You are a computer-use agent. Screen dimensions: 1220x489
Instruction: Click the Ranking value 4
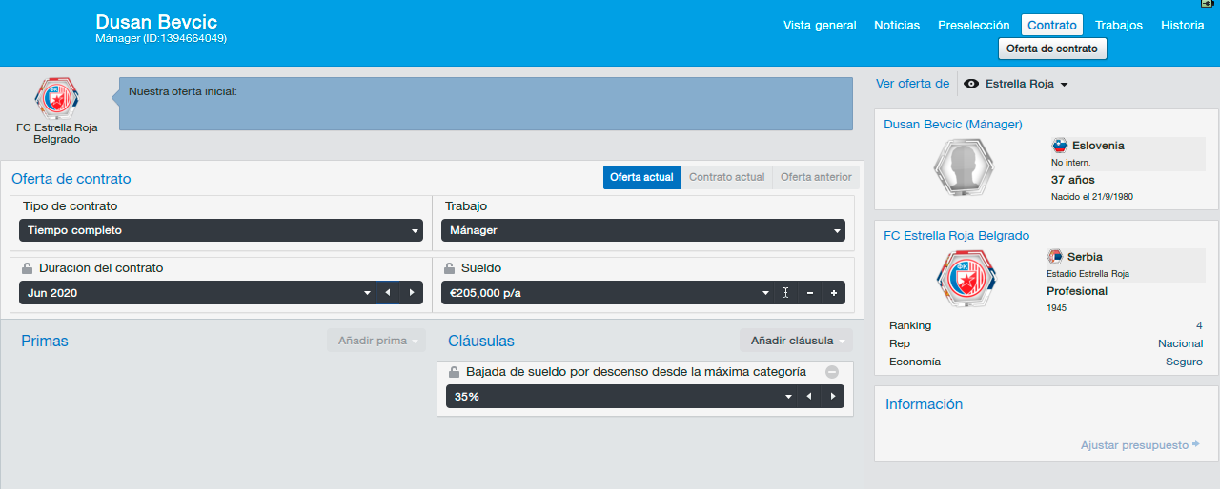[x=1199, y=325]
